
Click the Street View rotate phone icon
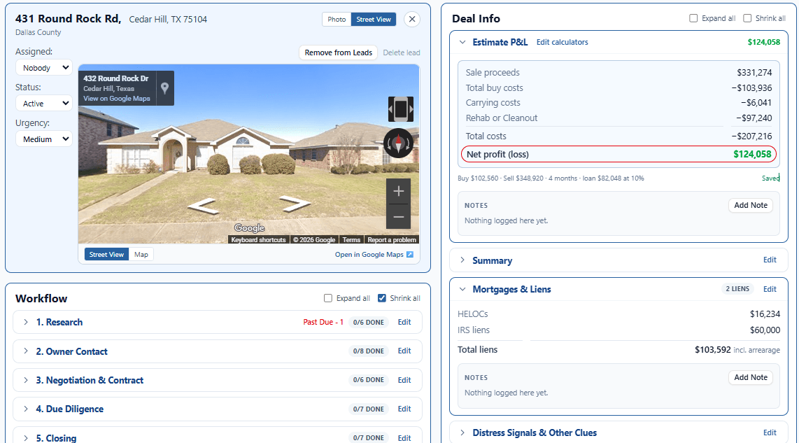[x=400, y=109]
